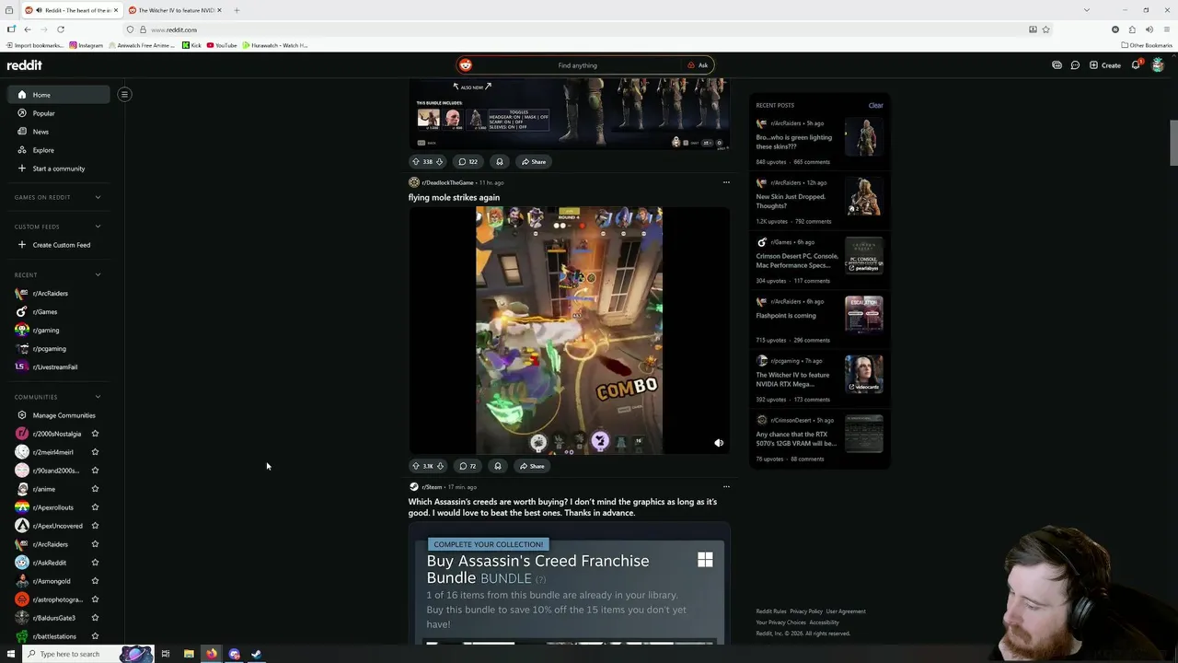Image resolution: width=1178 pixels, height=663 pixels.
Task: Open New Skin Just Dropped thumbnail
Action: (863, 196)
